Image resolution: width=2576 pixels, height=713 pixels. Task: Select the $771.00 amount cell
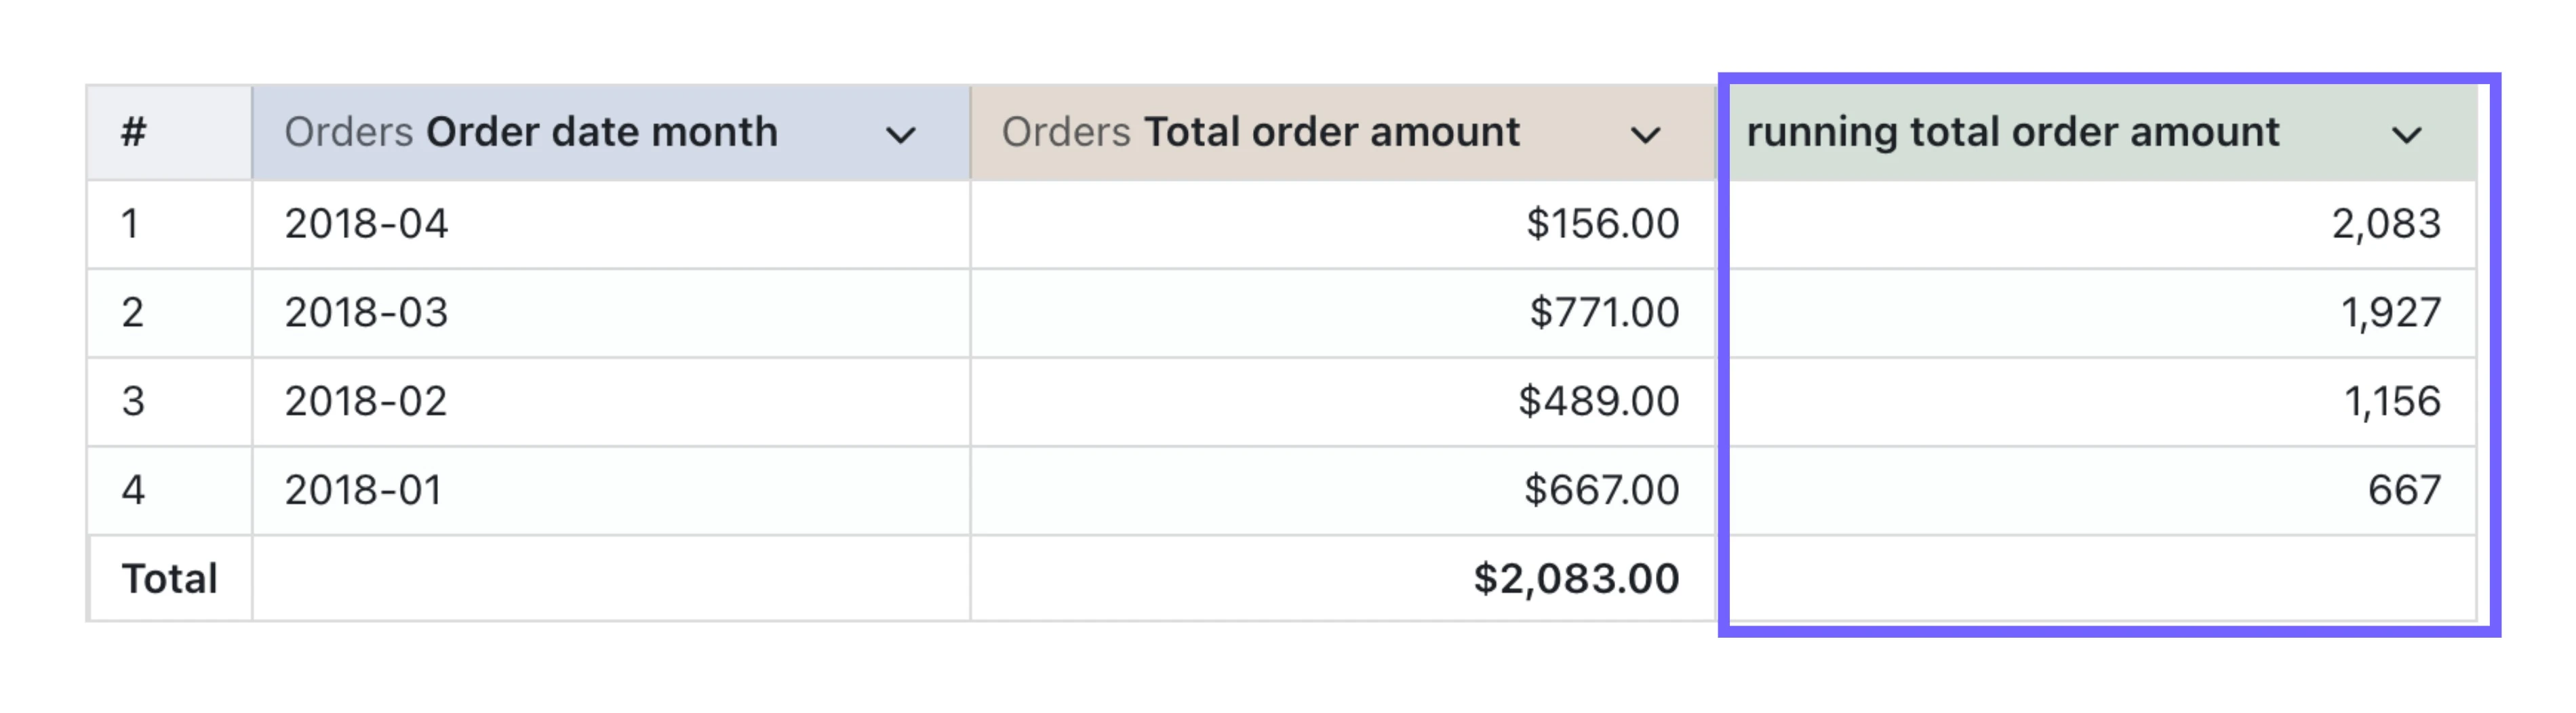point(1604,312)
